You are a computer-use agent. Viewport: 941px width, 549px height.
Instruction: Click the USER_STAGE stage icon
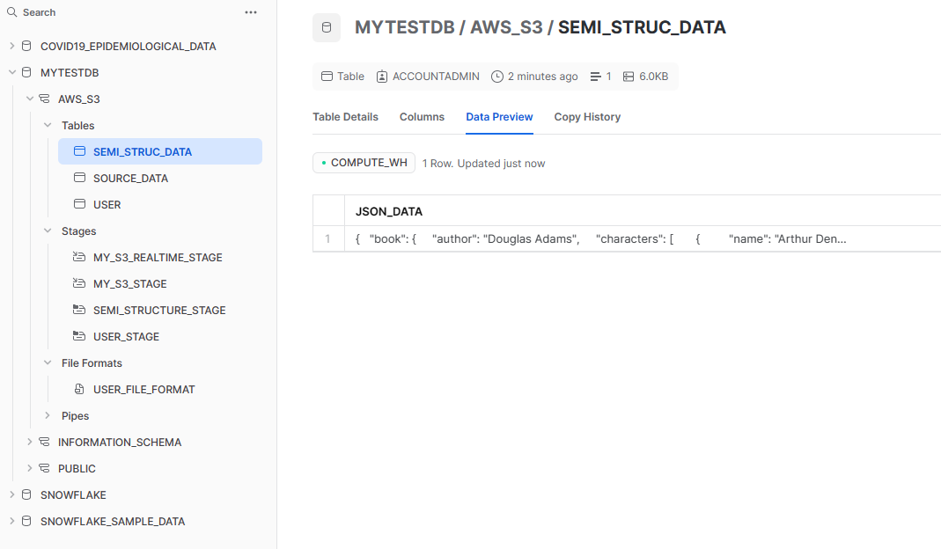79,336
